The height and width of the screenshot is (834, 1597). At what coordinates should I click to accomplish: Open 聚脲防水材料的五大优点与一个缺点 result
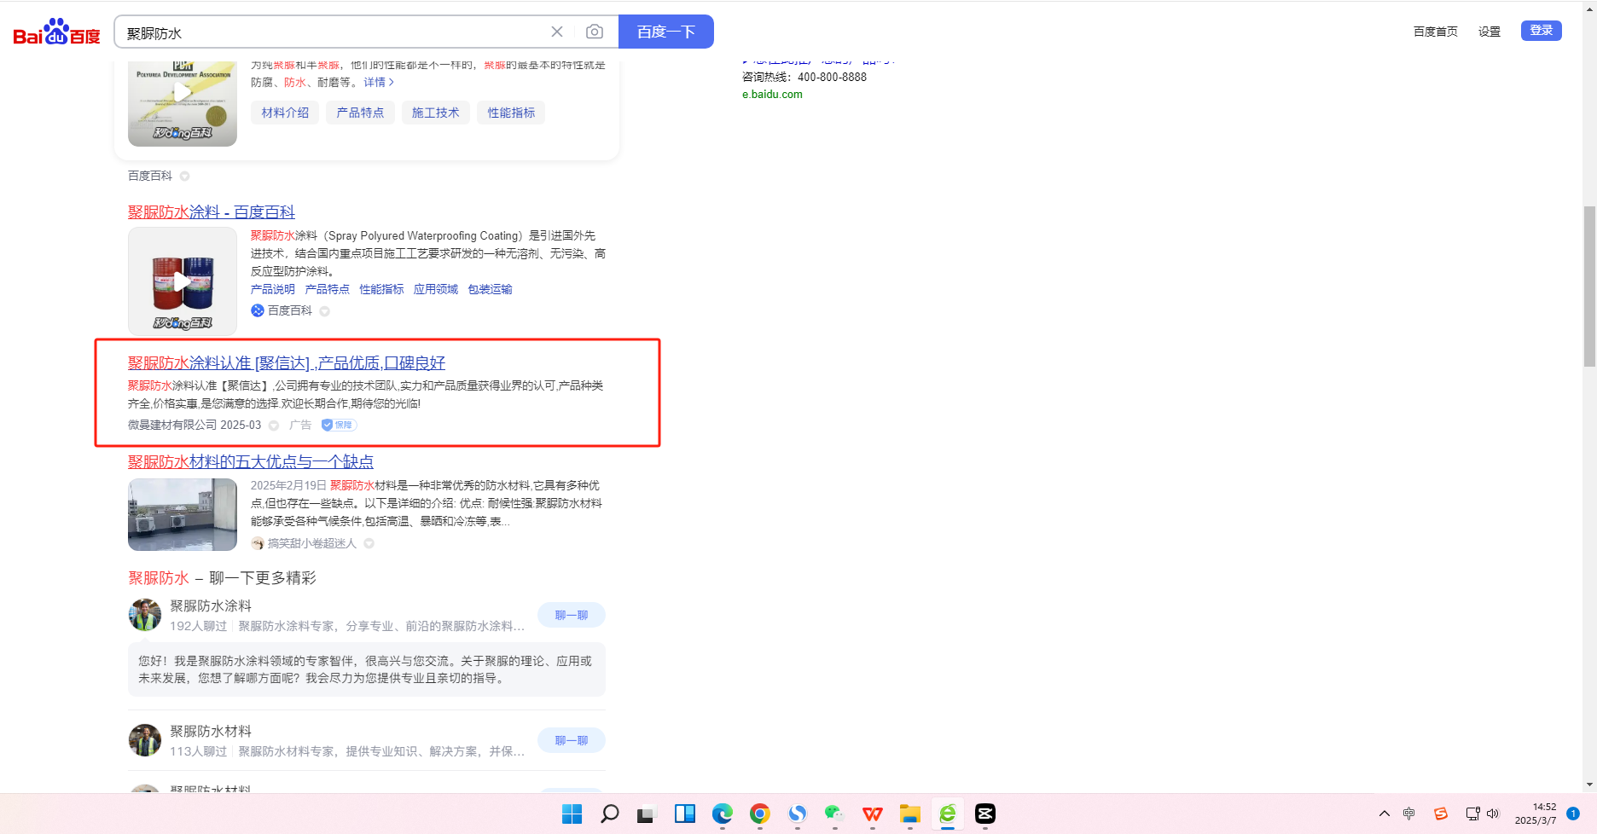pyautogui.click(x=251, y=461)
